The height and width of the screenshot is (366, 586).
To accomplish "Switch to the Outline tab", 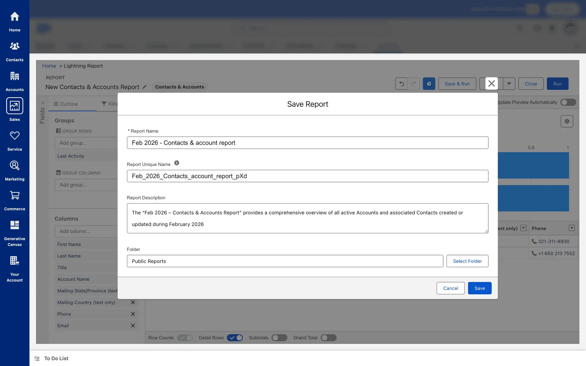I will point(66,104).
